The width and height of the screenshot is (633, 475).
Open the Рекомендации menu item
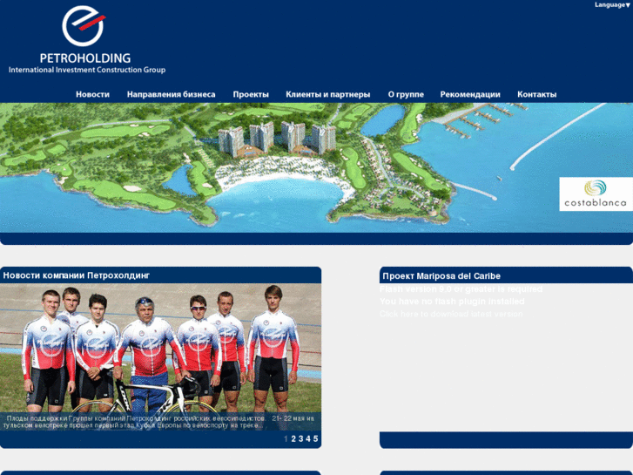[470, 94]
